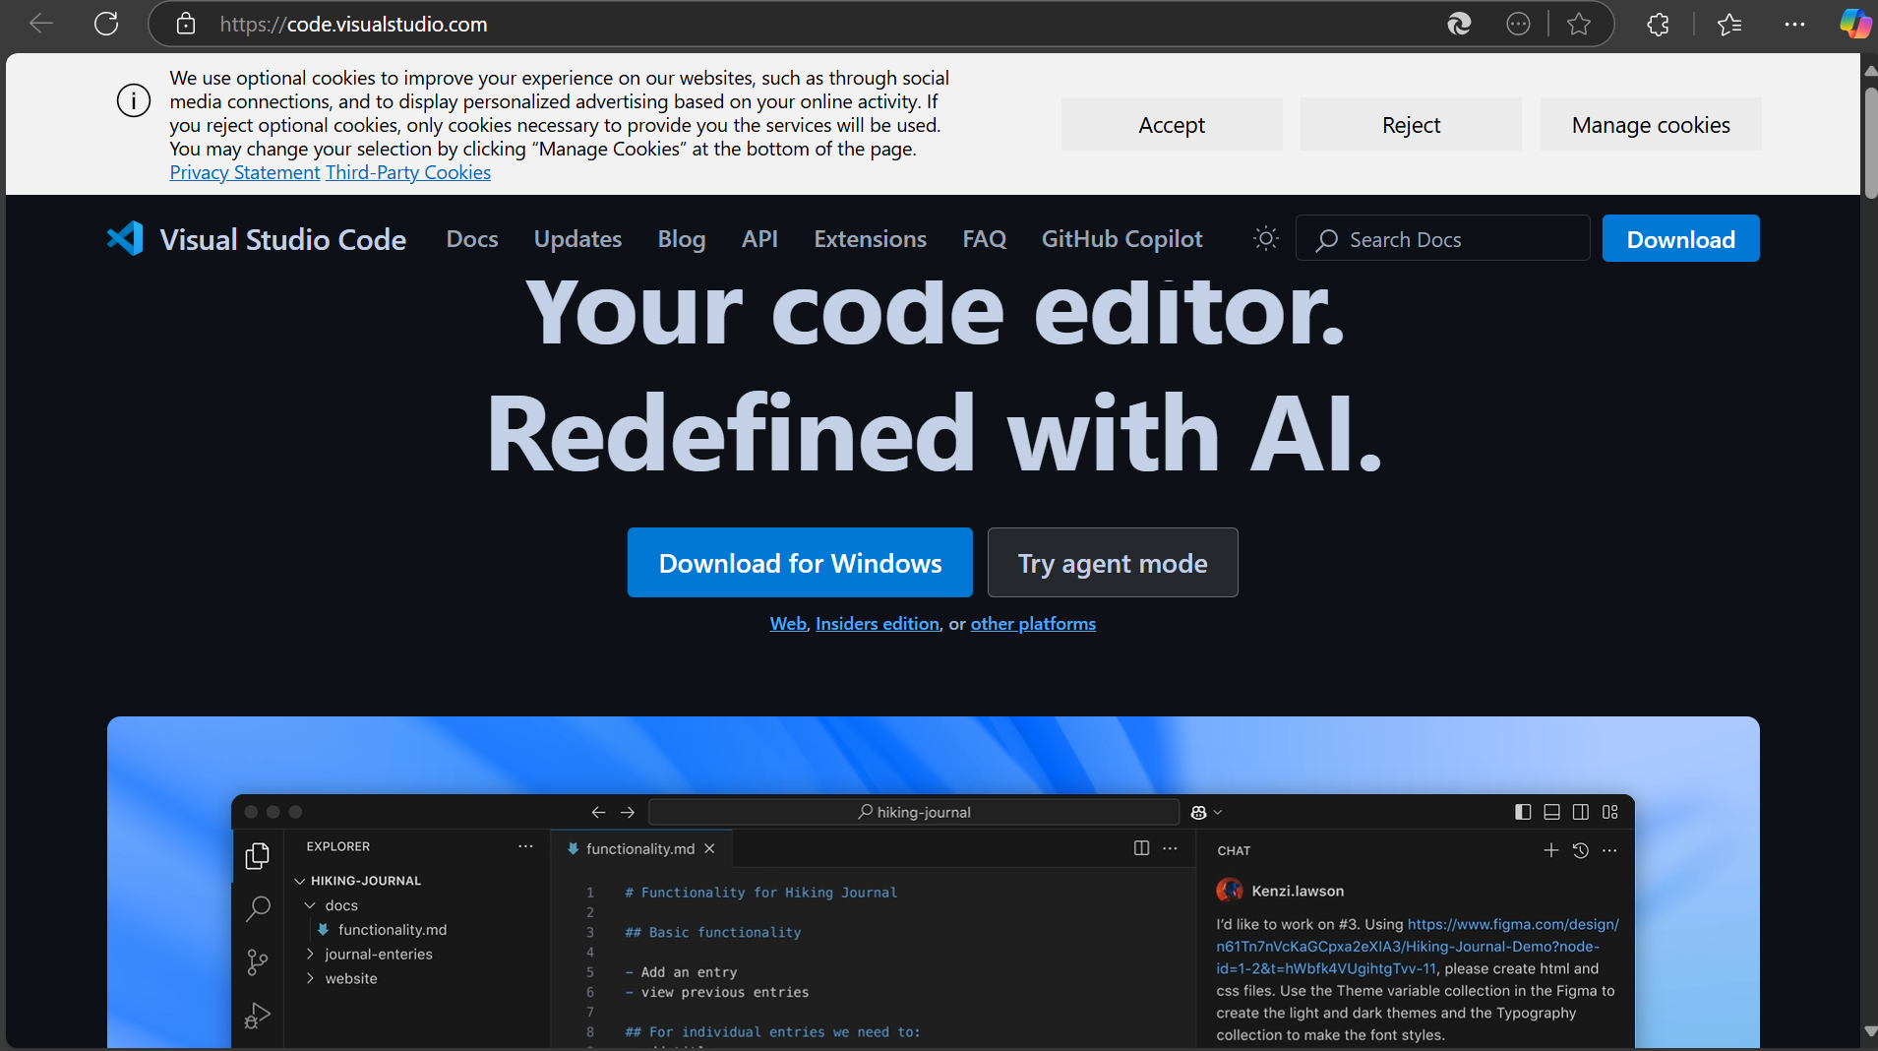Reject optional cookies
The width and height of the screenshot is (1878, 1051).
tap(1411, 124)
